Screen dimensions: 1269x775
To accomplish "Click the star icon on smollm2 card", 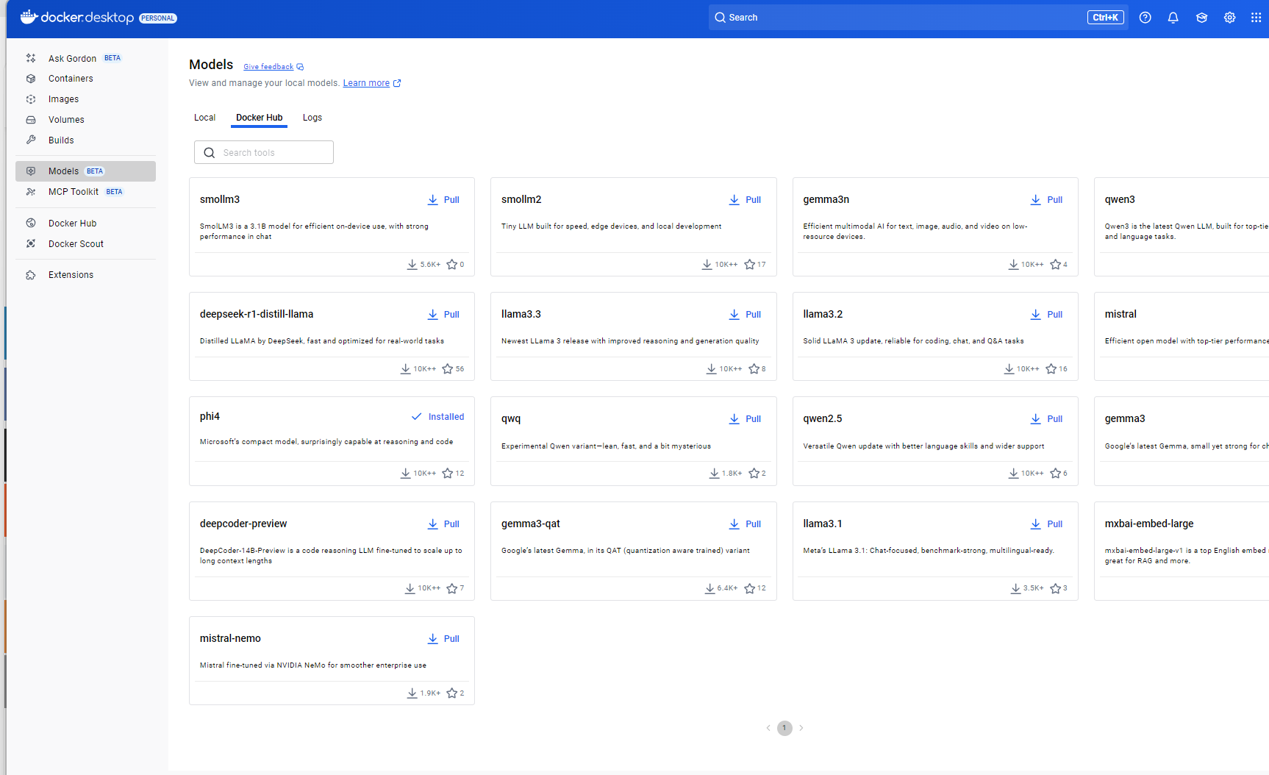I will pyautogui.click(x=749, y=265).
